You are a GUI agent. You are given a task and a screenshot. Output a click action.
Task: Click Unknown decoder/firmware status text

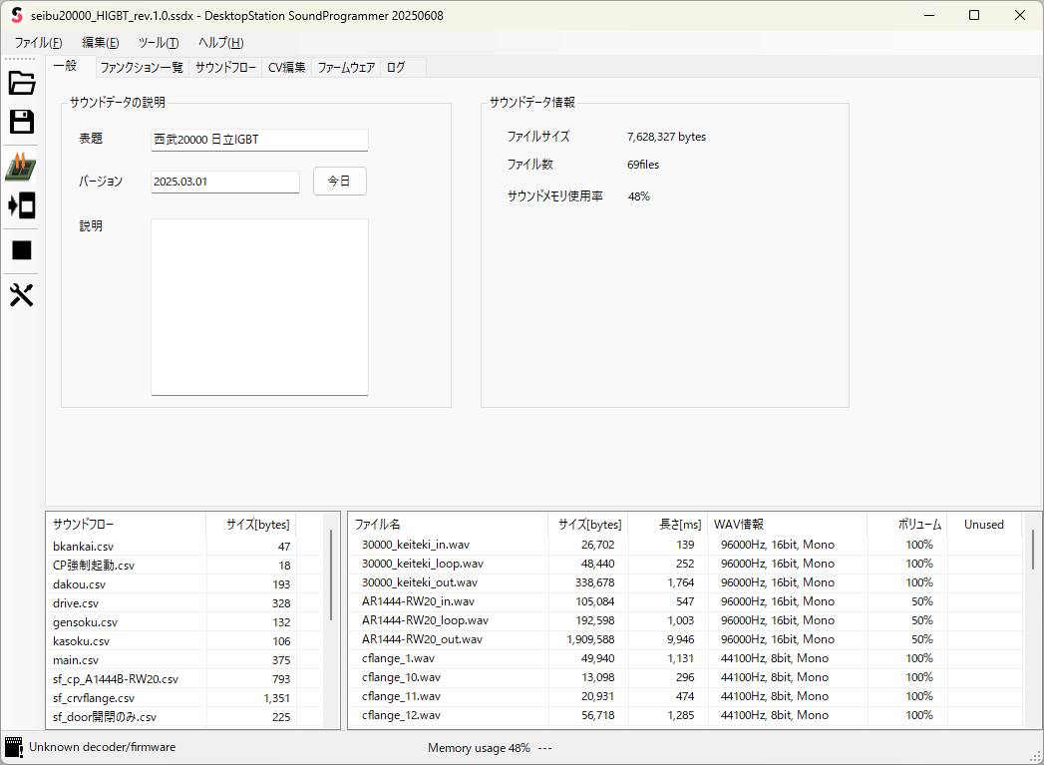coord(103,747)
